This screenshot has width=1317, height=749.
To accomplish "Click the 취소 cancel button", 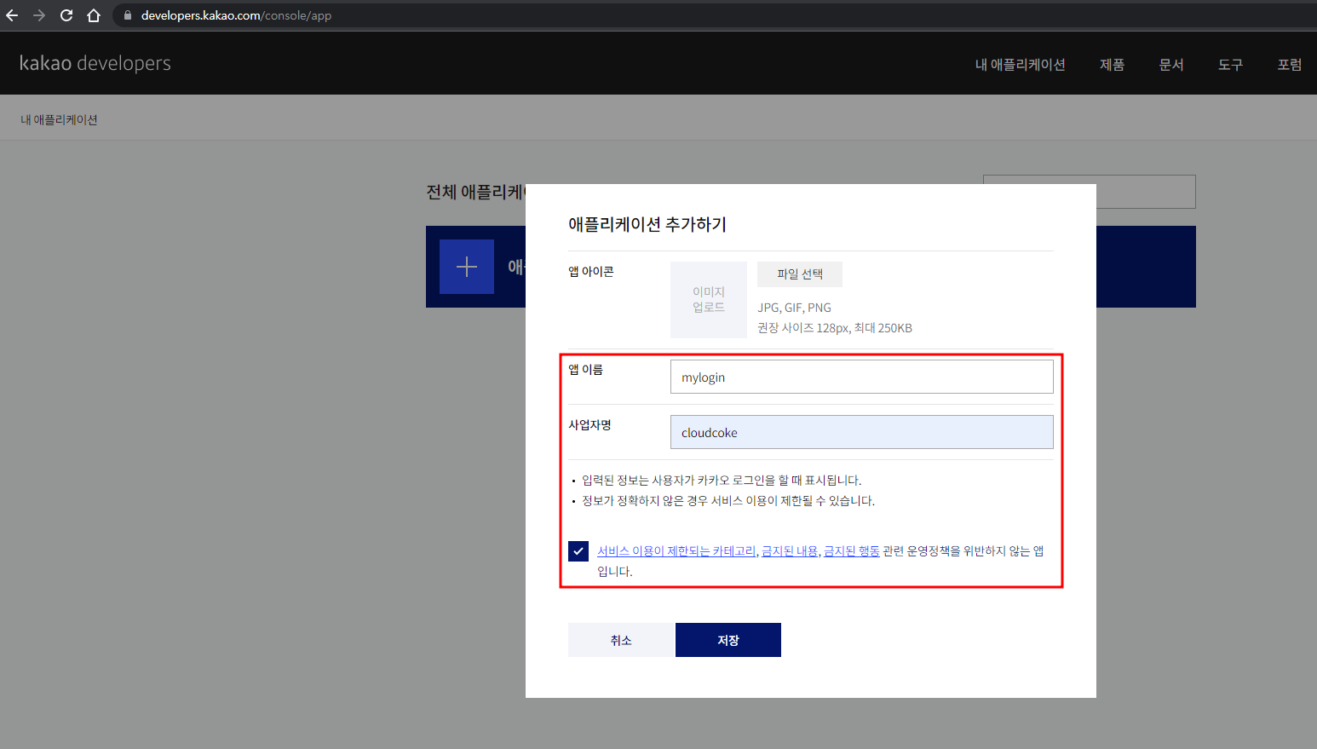I will click(x=619, y=639).
